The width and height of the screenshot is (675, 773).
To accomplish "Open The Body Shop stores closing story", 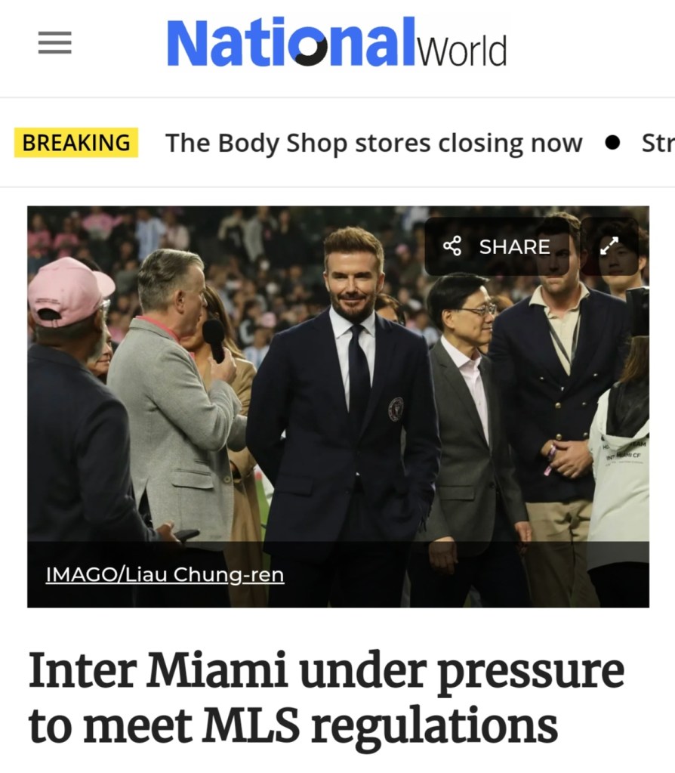I will tap(374, 144).
